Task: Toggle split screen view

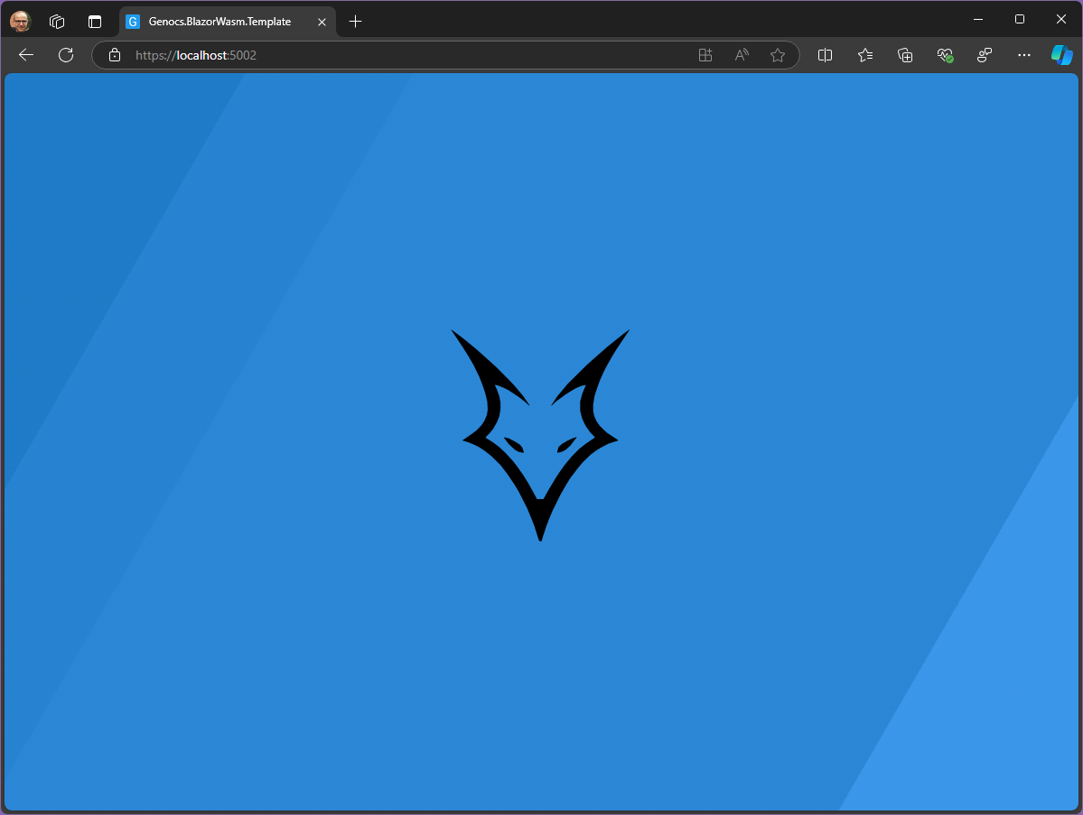Action: tap(825, 55)
